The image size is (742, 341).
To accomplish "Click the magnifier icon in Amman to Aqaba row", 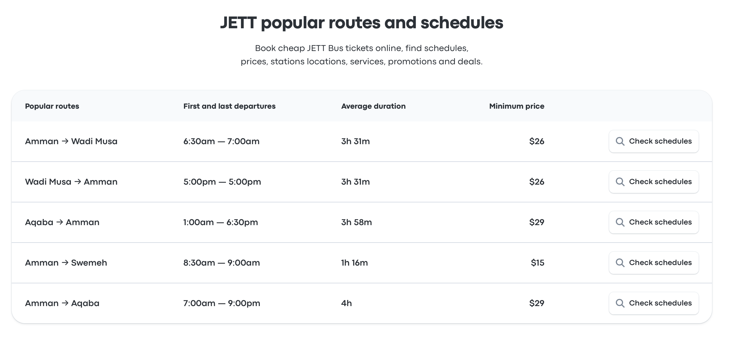I will click(x=620, y=303).
